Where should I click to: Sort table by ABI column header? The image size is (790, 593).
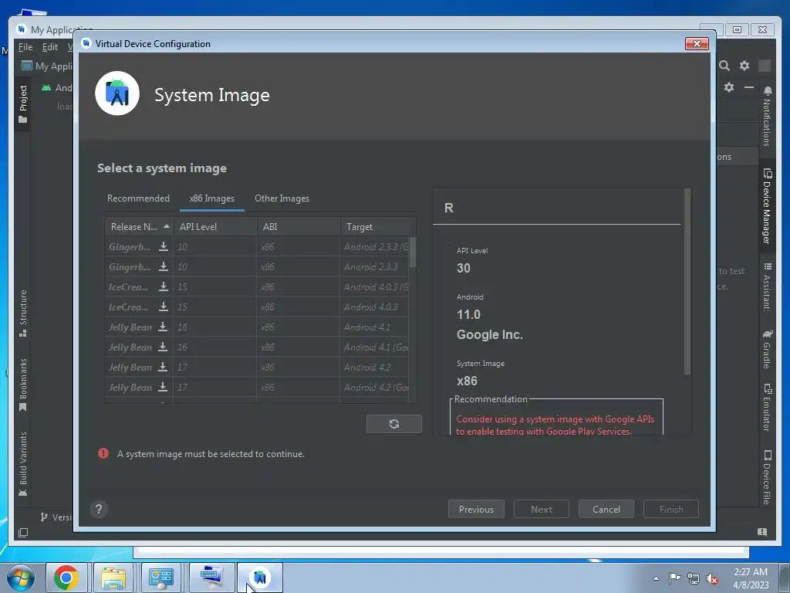[299, 227]
